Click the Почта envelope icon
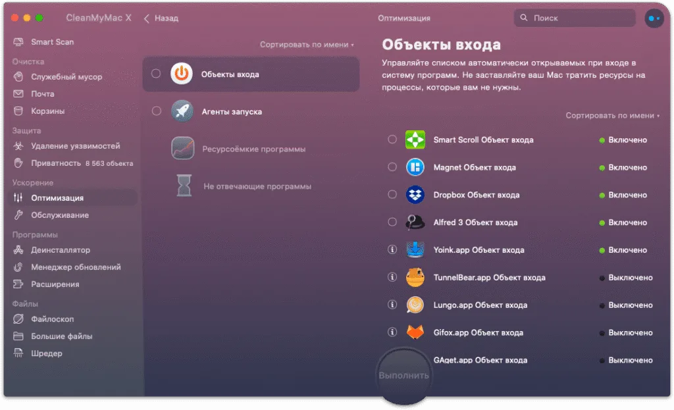 coord(18,93)
